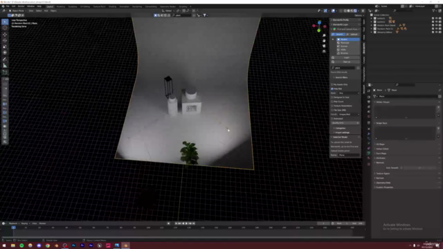This screenshot has height=249, width=443.
Task: Open the Object Data green triangle tab
Action: click(369, 153)
